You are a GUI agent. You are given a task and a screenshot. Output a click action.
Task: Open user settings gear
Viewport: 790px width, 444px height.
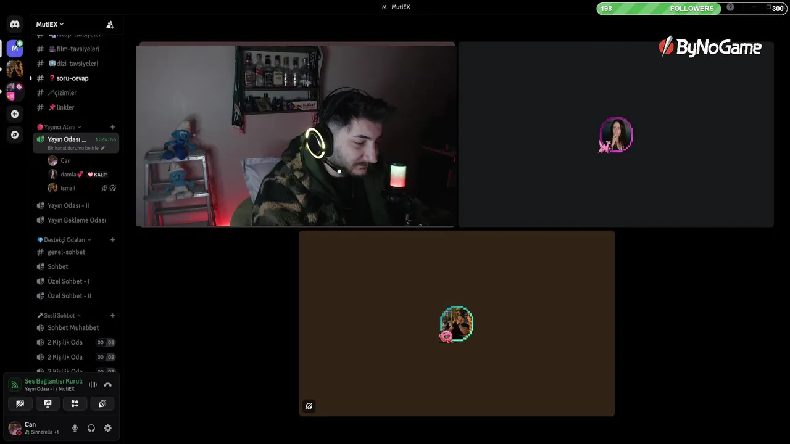(x=108, y=428)
